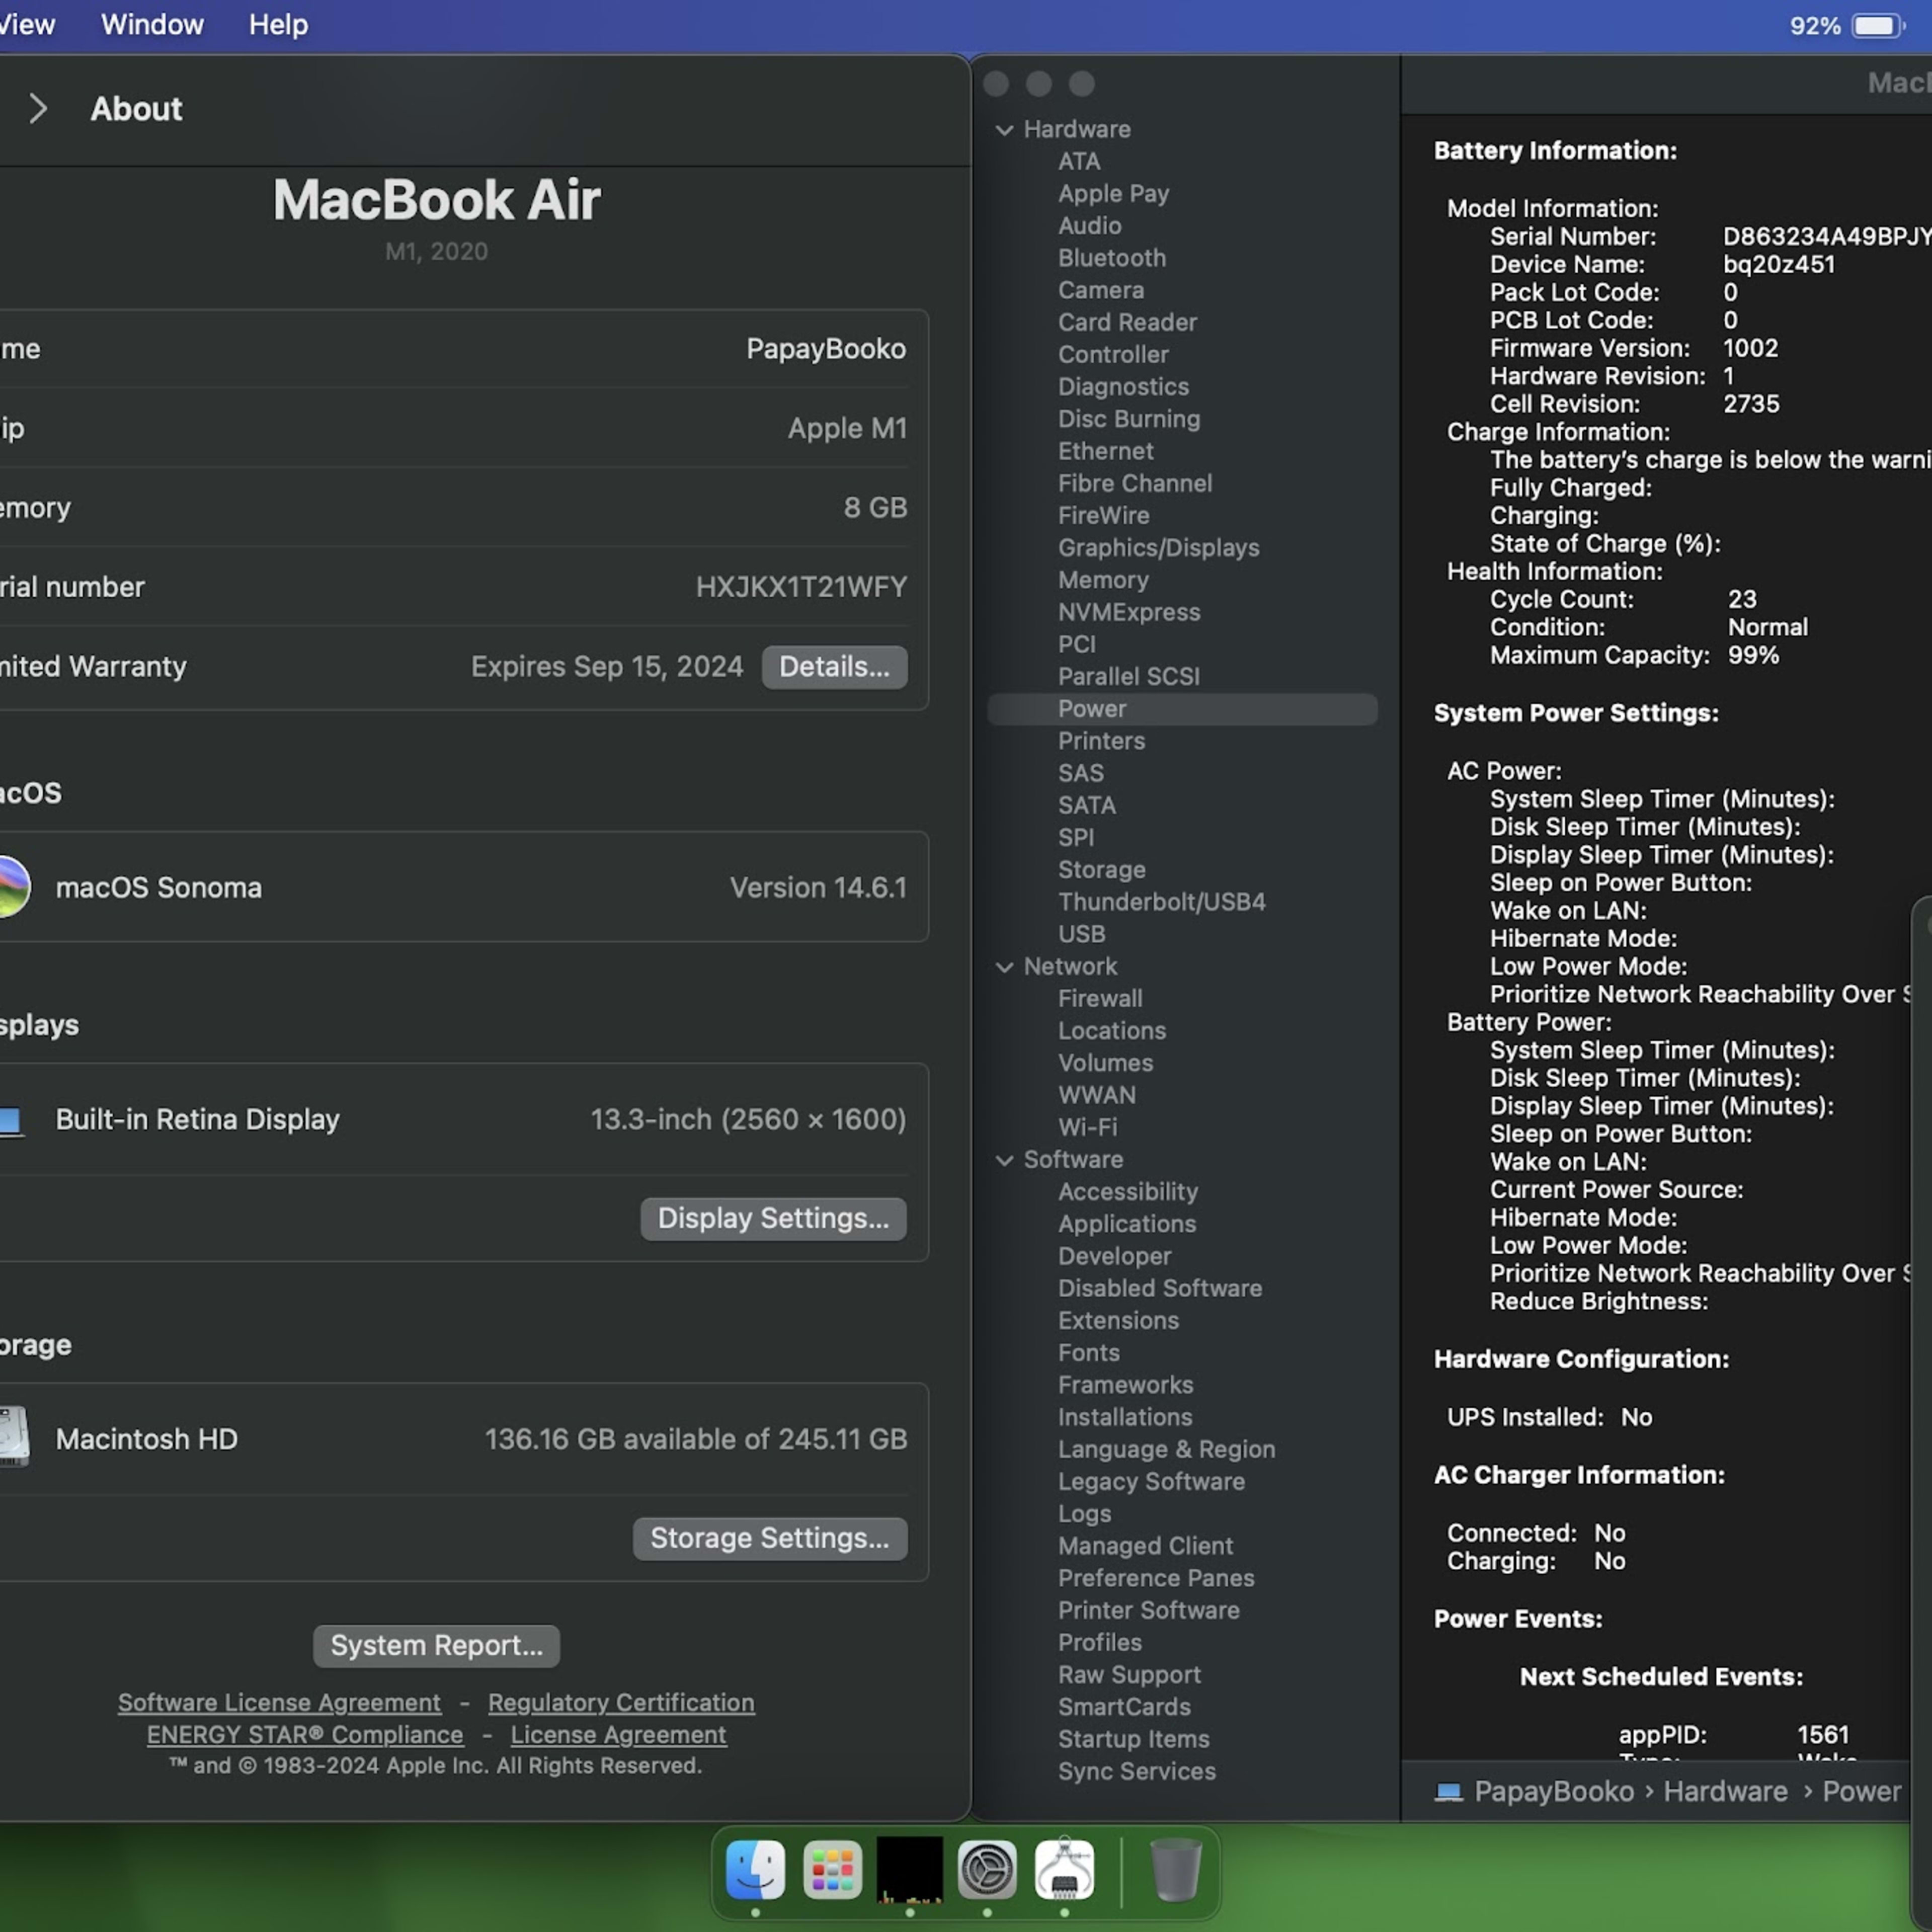Go forward with the chevron beside About
This screenshot has width=1932, height=1932.
pos(38,108)
